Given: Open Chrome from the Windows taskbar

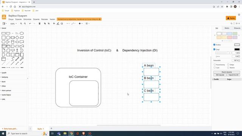Looking at the screenshot, I should pyautogui.click(x=71, y=133).
